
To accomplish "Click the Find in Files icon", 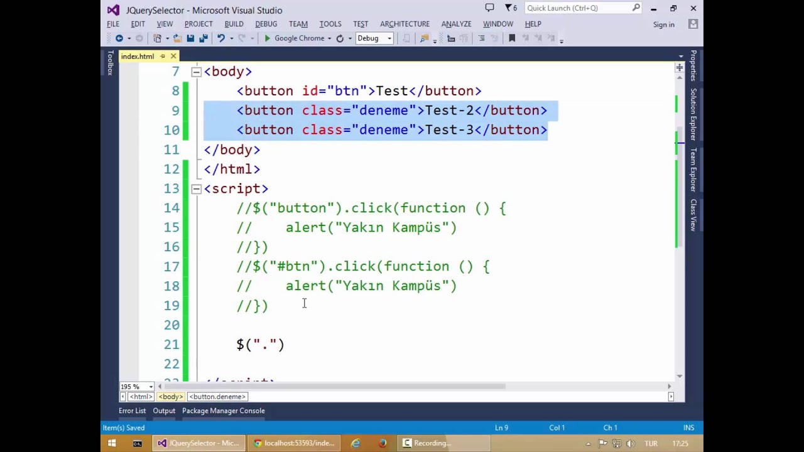I will (x=425, y=38).
